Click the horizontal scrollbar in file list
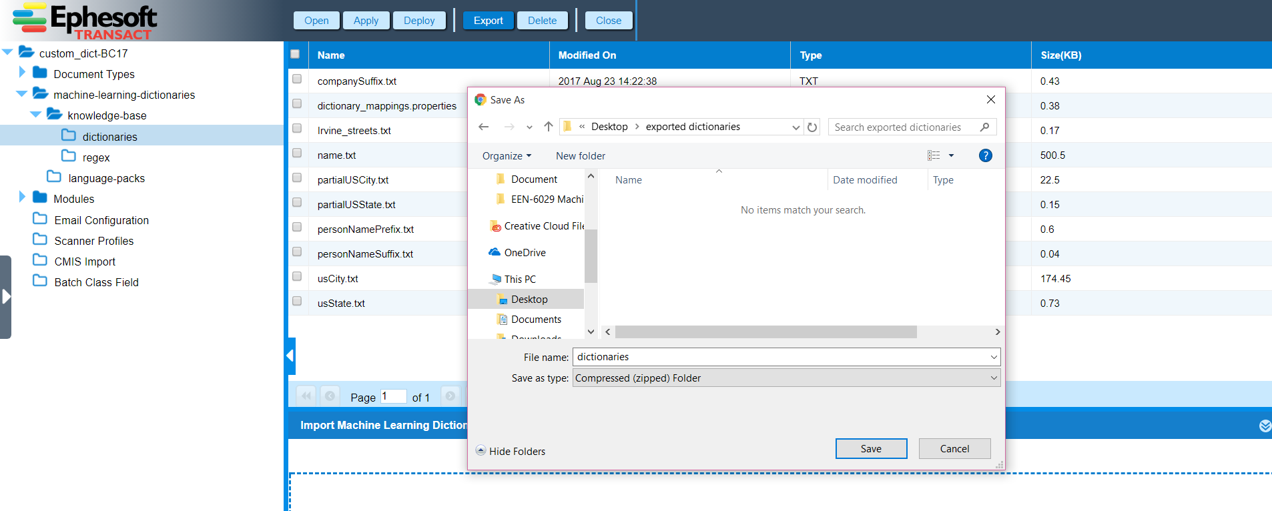Image resolution: width=1272 pixels, height=511 pixels. [x=765, y=332]
